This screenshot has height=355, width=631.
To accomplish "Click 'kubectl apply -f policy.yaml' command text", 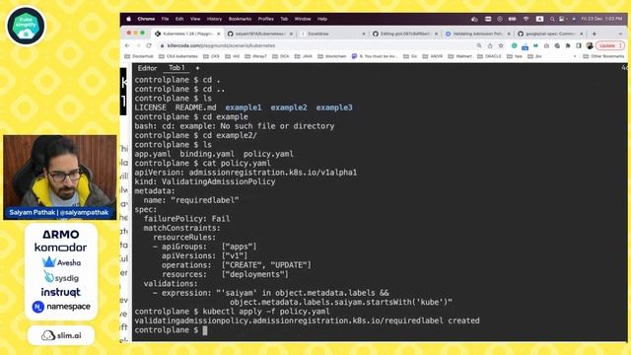I will click(x=266, y=312).
